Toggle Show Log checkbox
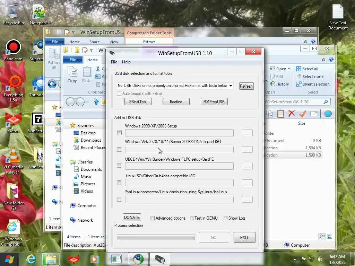Viewport: 355px width, 266px height. pos(225,218)
